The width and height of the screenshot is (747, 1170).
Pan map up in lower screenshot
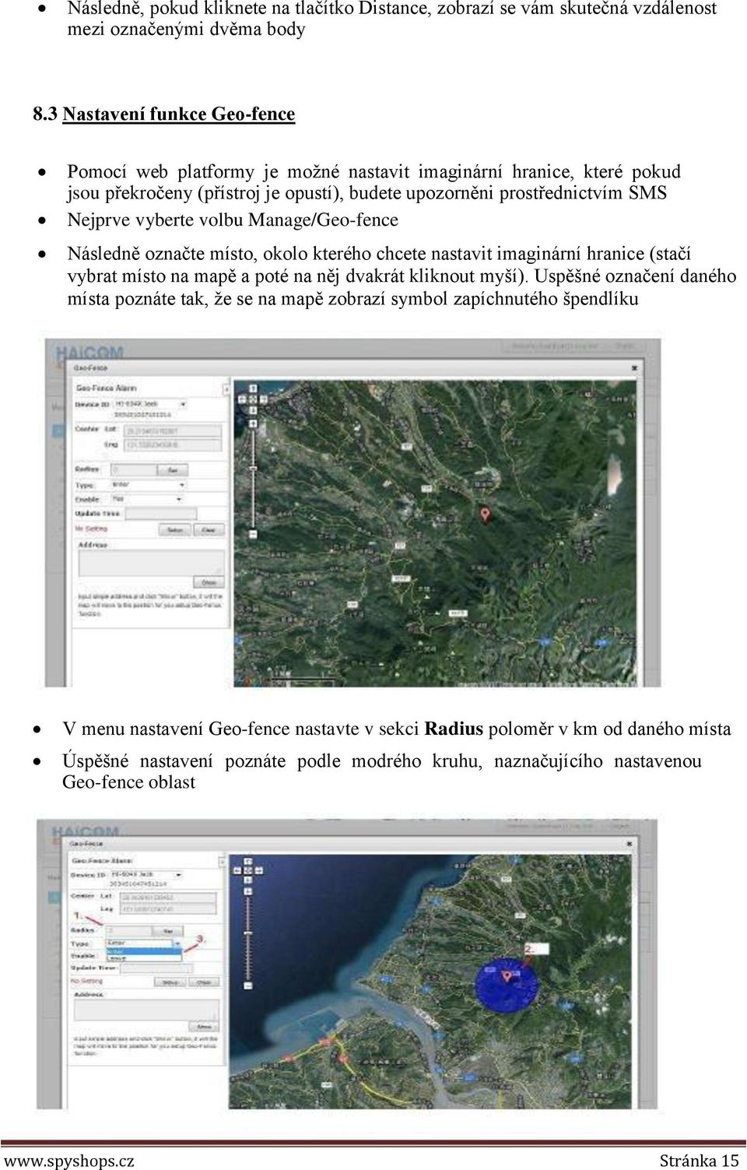pos(248,862)
